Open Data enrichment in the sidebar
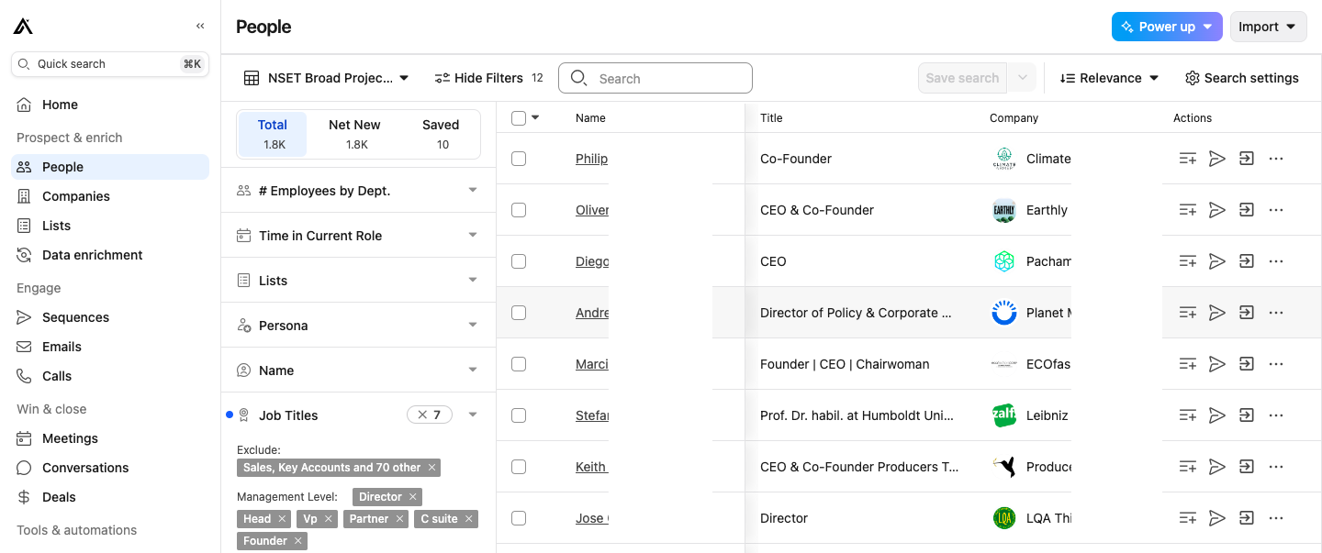The image size is (1322, 553). pos(92,255)
